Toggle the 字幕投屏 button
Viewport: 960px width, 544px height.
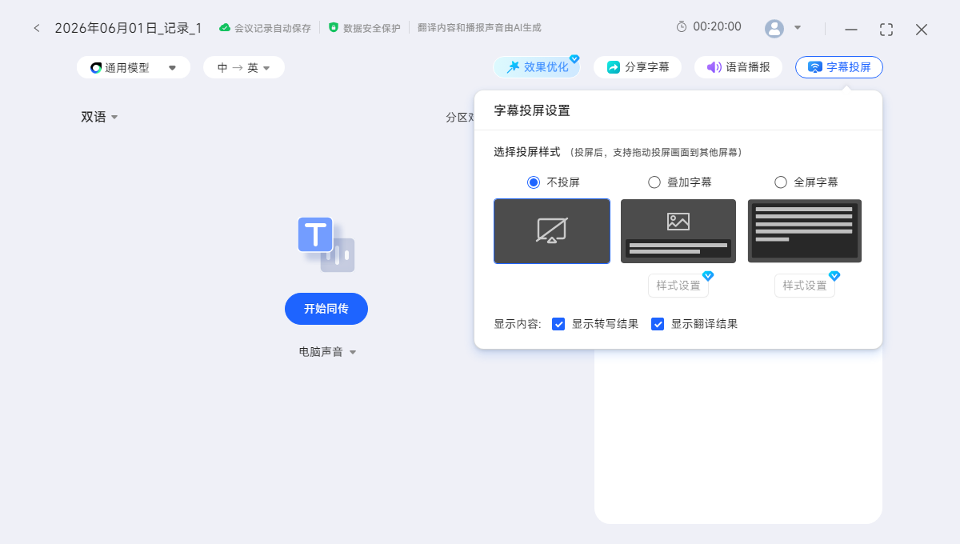point(839,67)
